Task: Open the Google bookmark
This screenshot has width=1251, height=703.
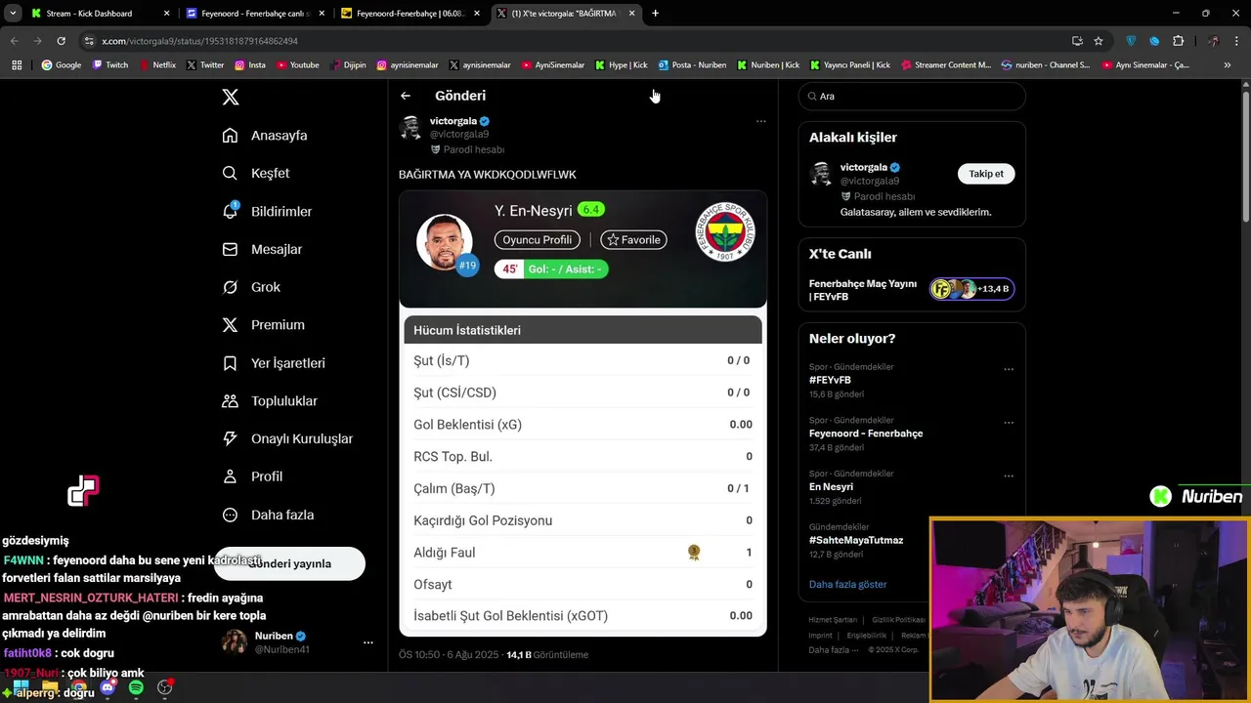Action: coord(61,65)
